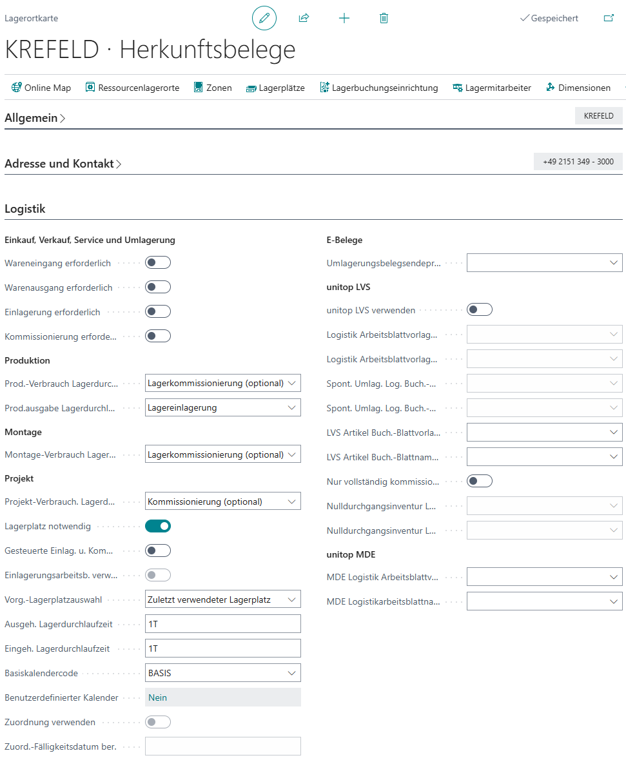Open Lagerplätze menu item
The height and width of the screenshot is (760, 626).
tap(275, 88)
